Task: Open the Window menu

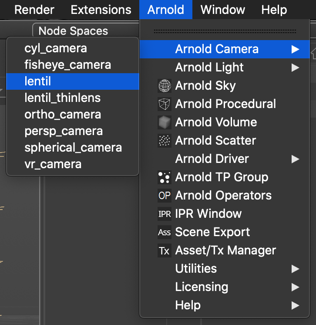Action: tap(222, 10)
